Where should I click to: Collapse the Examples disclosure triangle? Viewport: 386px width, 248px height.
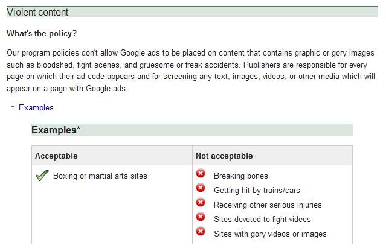pyautogui.click(x=13, y=107)
